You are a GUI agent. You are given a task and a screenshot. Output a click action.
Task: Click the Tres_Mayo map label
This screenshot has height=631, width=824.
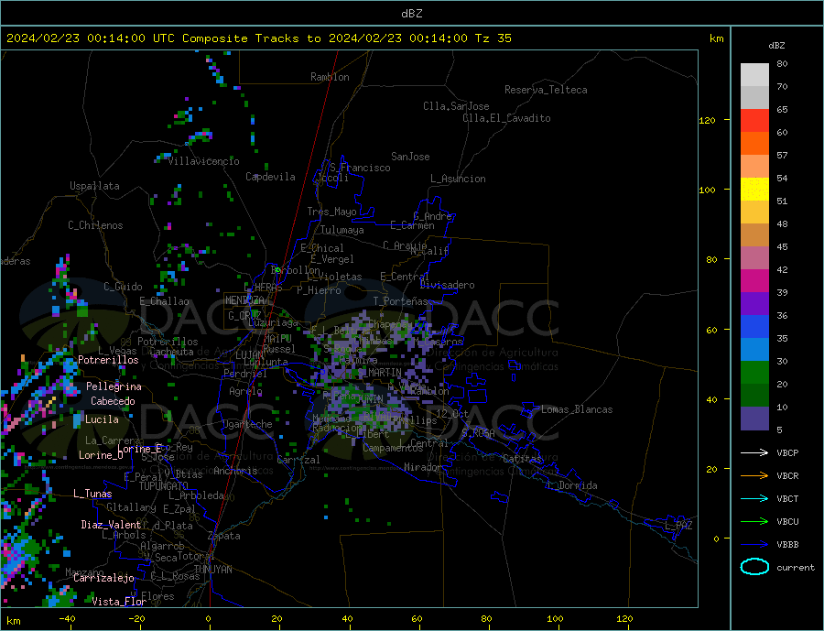click(331, 212)
